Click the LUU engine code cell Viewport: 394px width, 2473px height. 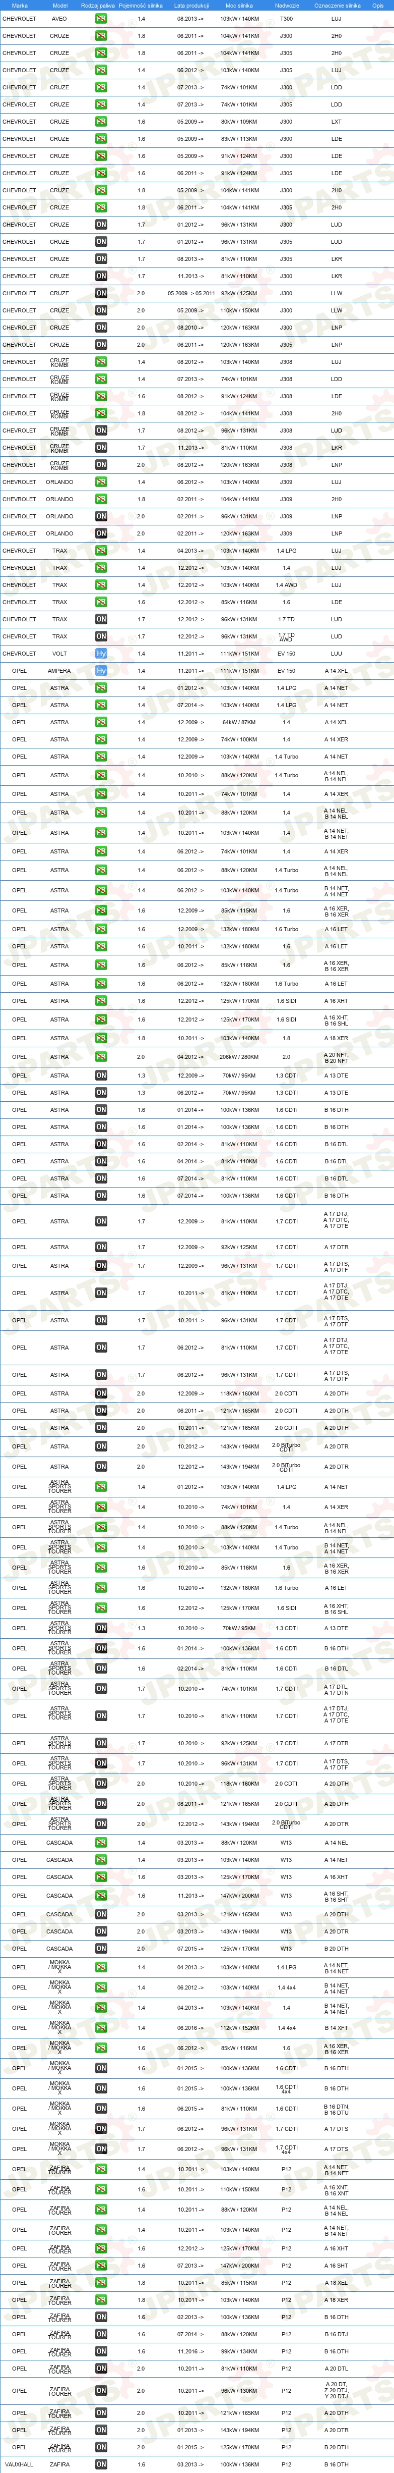(x=337, y=654)
